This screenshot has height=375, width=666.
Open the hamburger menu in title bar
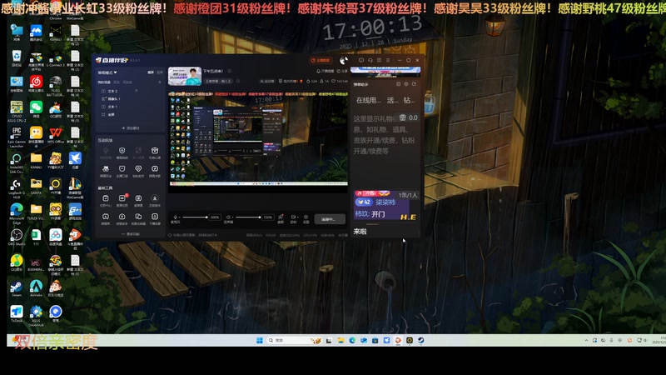388,60
